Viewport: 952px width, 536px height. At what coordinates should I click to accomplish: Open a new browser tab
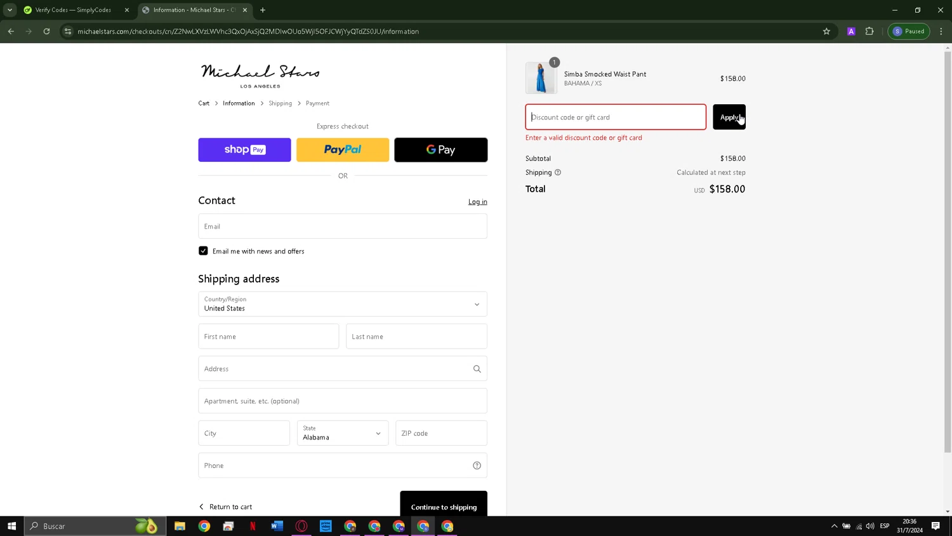(263, 10)
